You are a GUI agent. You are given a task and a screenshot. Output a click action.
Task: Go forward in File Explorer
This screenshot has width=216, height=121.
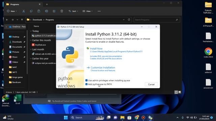(x=12, y=20)
